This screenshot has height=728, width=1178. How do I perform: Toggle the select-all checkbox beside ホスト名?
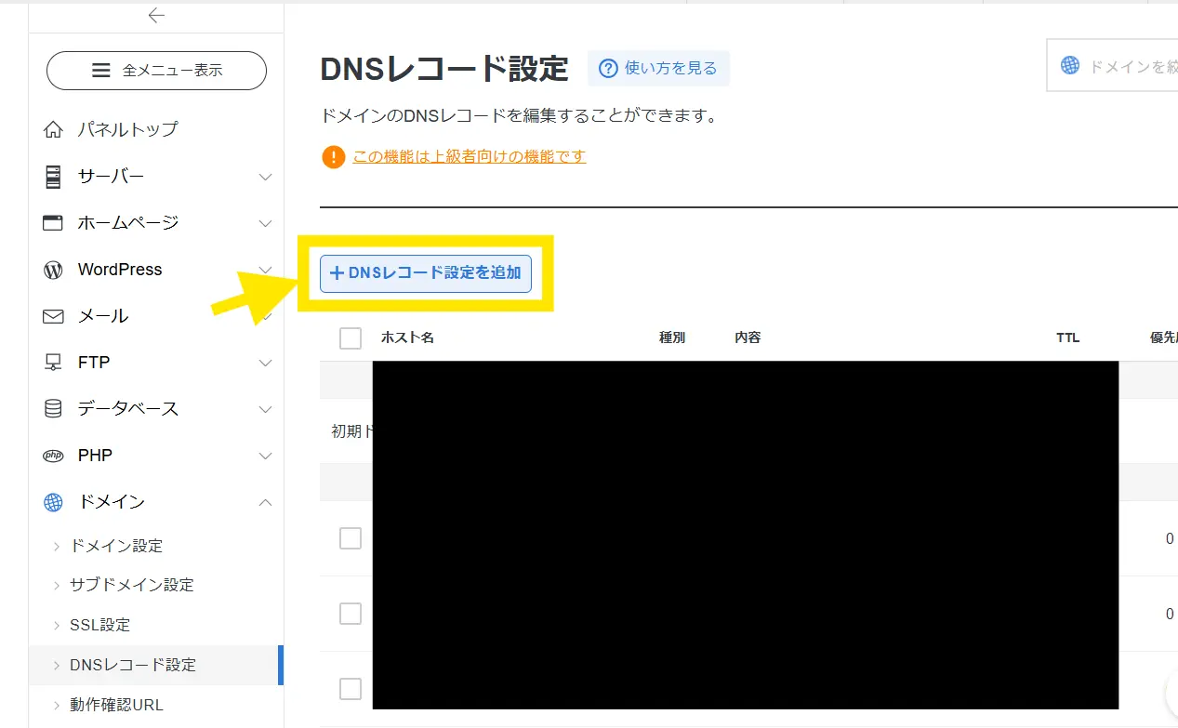pyautogui.click(x=351, y=338)
